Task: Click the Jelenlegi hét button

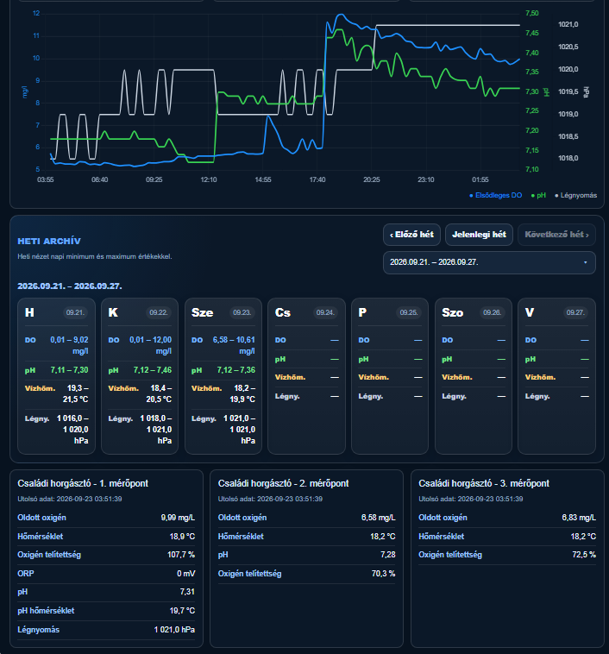Action: (x=479, y=235)
